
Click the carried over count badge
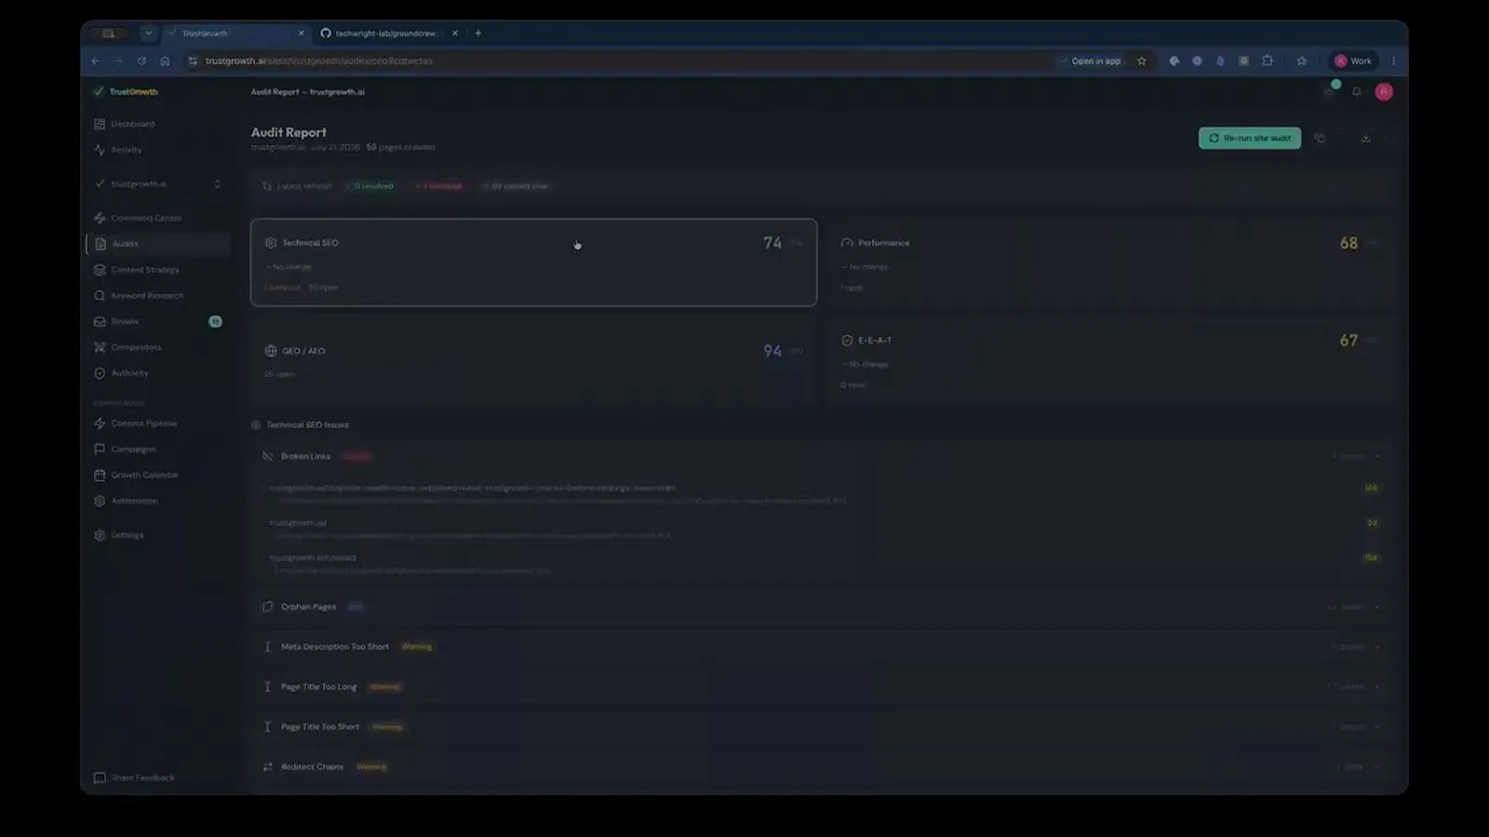[516, 186]
